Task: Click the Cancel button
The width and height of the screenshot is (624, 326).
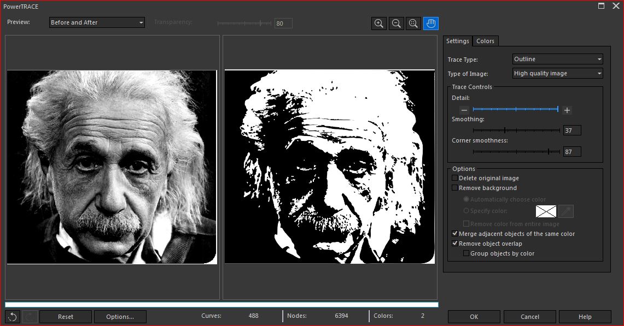Action: pos(530,317)
